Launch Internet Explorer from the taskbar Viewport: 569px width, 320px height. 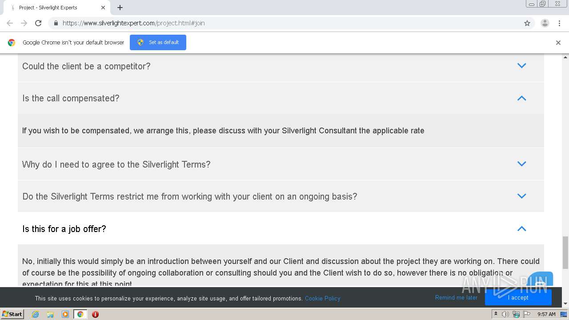(x=36, y=314)
